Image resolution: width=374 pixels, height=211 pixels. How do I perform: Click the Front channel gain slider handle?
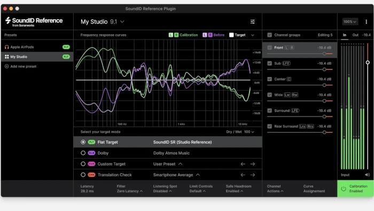324,53
